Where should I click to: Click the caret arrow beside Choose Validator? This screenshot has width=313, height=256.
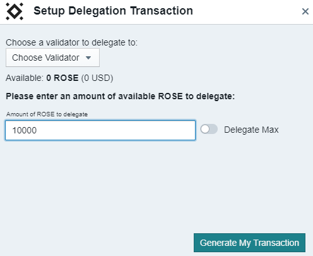(x=88, y=58)
